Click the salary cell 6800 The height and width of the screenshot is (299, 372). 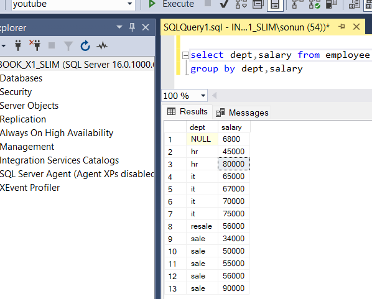pos(234,139)
